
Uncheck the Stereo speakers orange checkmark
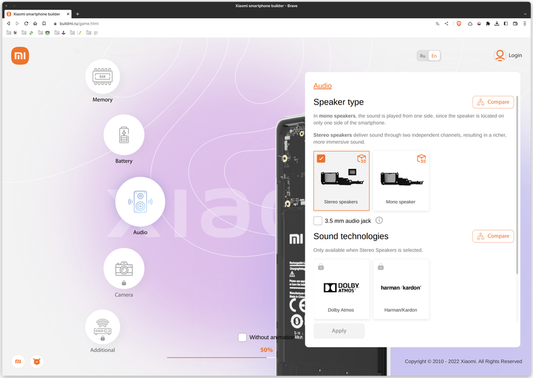[321, 159]
